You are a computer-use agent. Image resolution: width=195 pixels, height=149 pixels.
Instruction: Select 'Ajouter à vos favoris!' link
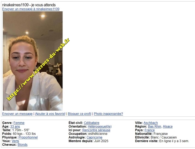click(50, 114)
